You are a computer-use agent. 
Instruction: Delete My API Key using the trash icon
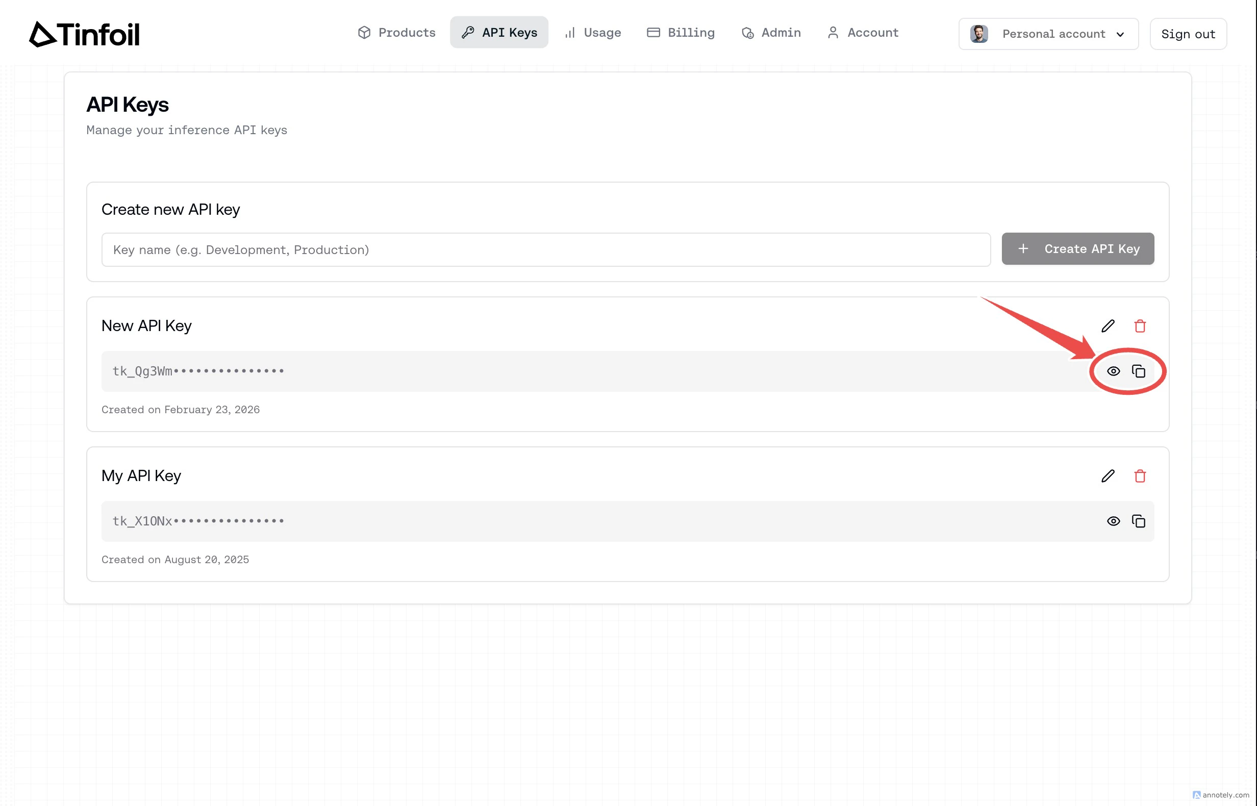tap(1141, 476)
